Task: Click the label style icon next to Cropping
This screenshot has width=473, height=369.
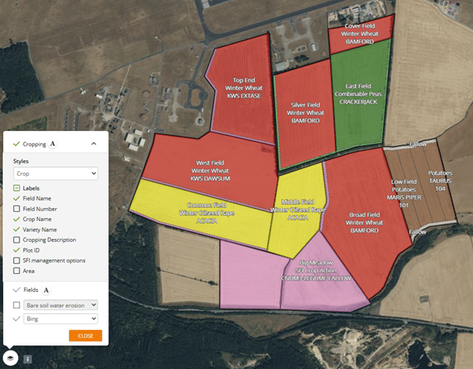Action: pos(53,144)
